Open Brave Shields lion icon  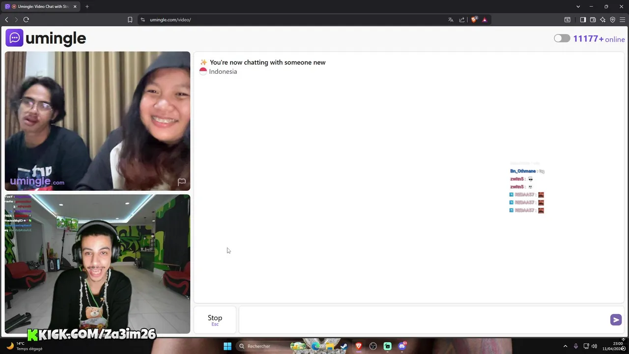click(474, 20)
